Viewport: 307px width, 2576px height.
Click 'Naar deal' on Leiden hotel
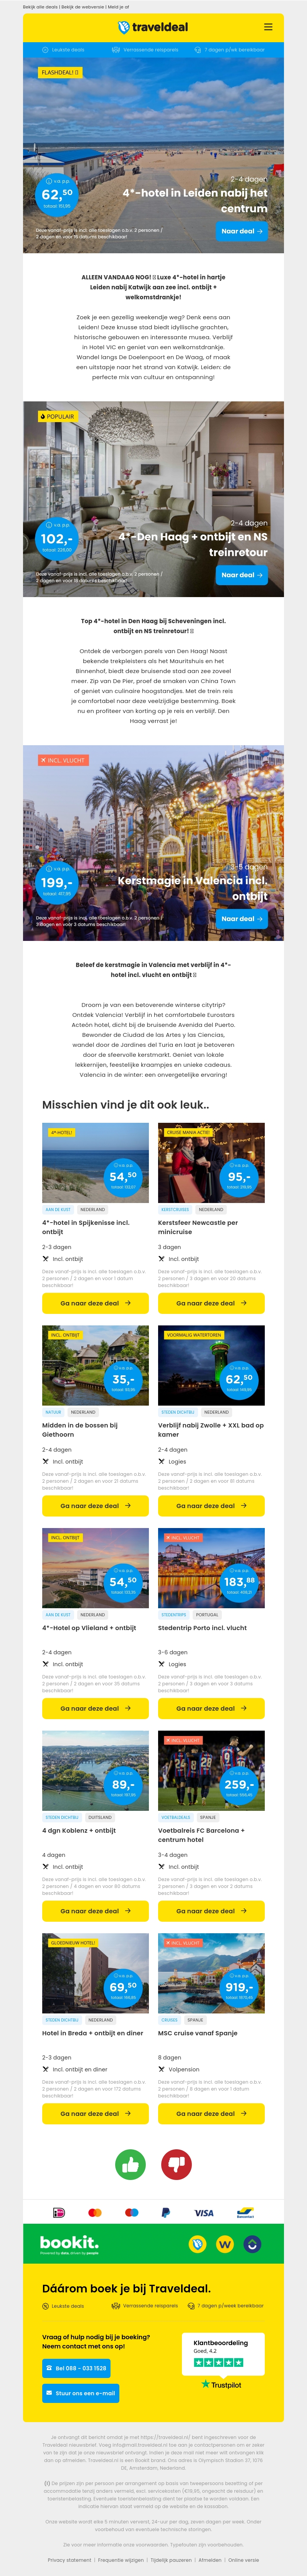pos(241,231)
